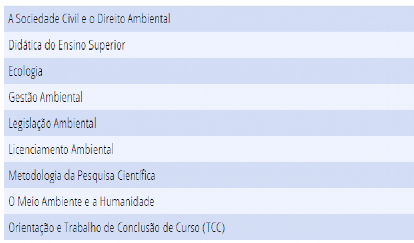Open the Licenciamento Ambiental row
The width and height of the screenshot is (414, 243).
pos(209,149)
